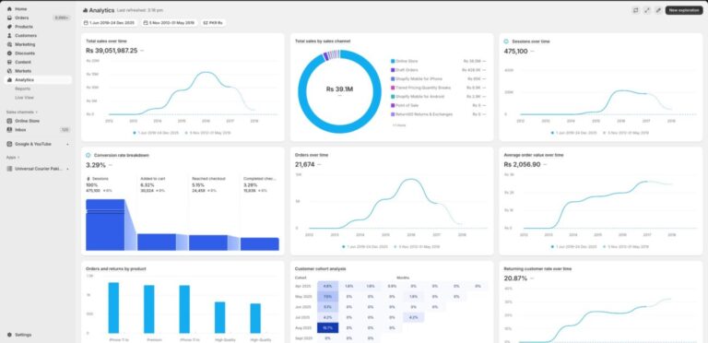The width and height of the screenshot is (708, 343).
Task: Click the Rs 39.1M donut center value
Action: (x=339, y=89)
